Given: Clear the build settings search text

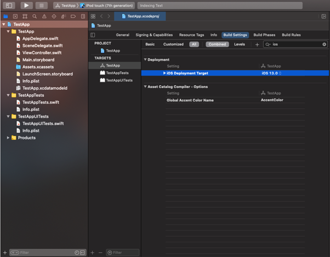Looking at the screenshot, I should pyautogui.click(x=325, y=44).
